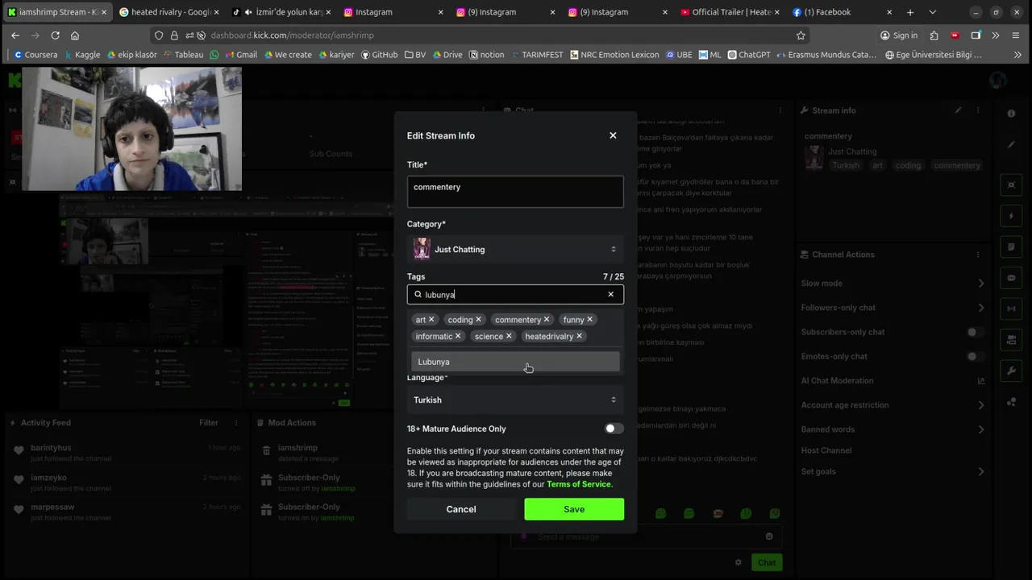Click the Title field containing commentery
Screen dimensions: 1032x580
515,192
